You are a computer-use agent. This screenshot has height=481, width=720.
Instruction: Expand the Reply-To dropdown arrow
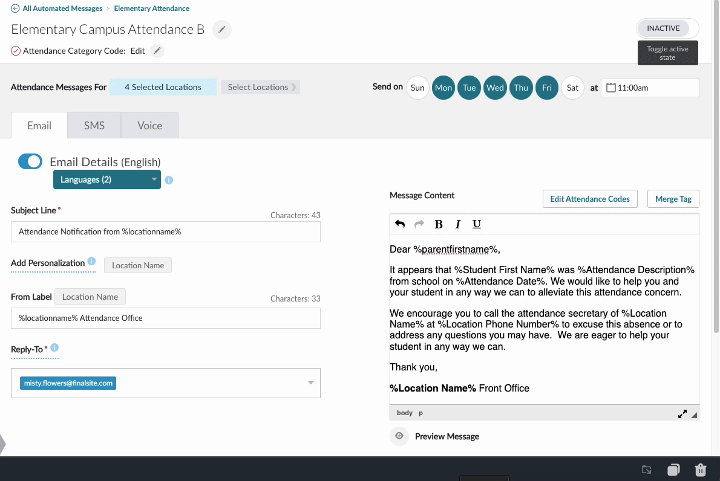[311, 383]
